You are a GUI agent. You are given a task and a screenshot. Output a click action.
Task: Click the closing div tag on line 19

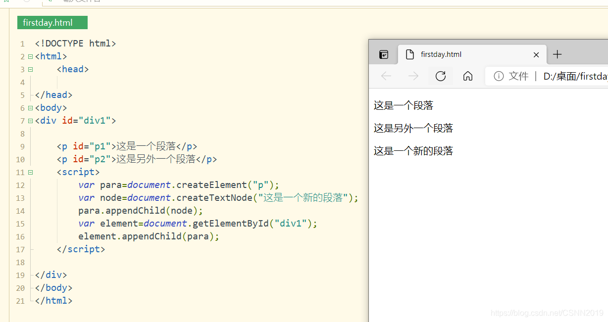[x=51, y=275]
